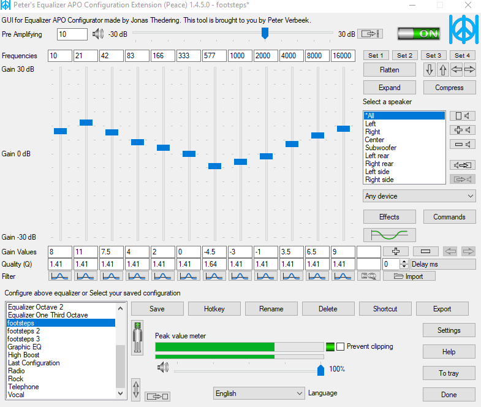This screenshot has width=481, height=407.
Task: Click the Compress button
Action: (449, 88)
